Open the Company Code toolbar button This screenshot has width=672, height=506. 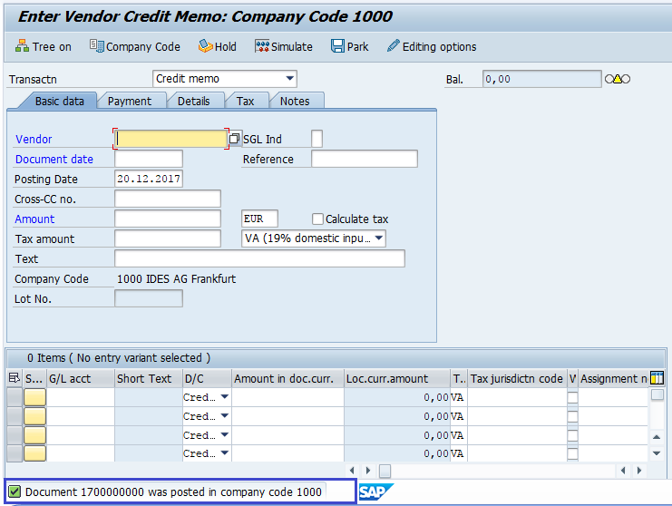click(x=96, y=46)
